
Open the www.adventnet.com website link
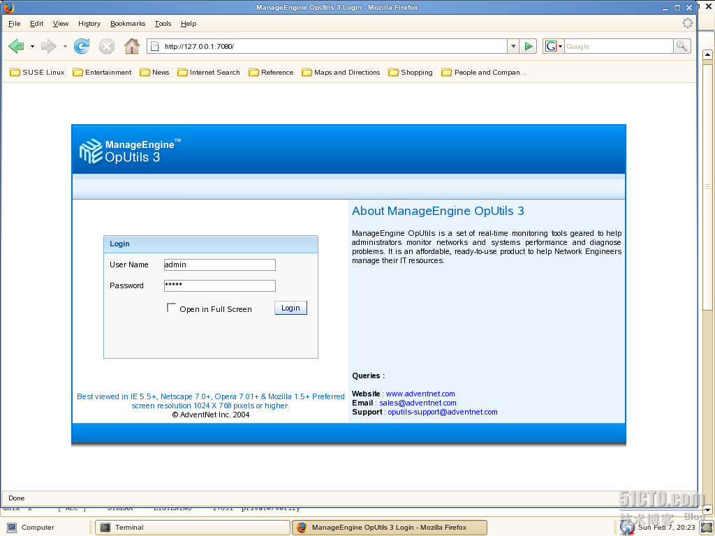(420, 394)
